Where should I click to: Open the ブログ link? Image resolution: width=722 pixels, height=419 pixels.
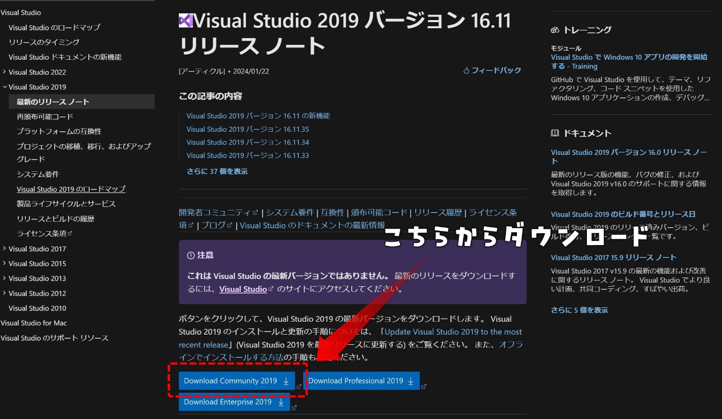point(214,225)
